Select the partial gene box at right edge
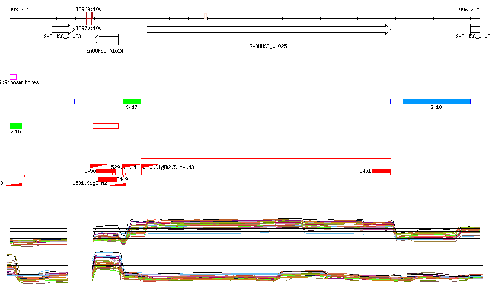The height and width of the screenshot is (292, 490). pyautogui.click(x=475, y=29)
